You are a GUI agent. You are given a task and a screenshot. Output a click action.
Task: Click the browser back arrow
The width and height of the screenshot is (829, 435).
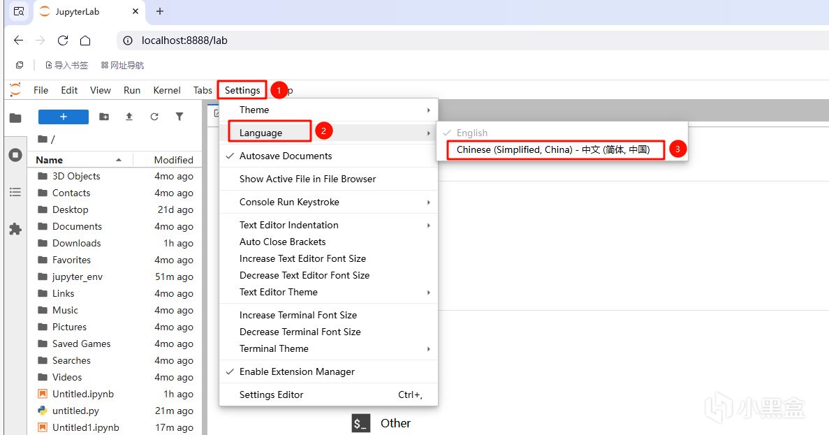[18, 40]
